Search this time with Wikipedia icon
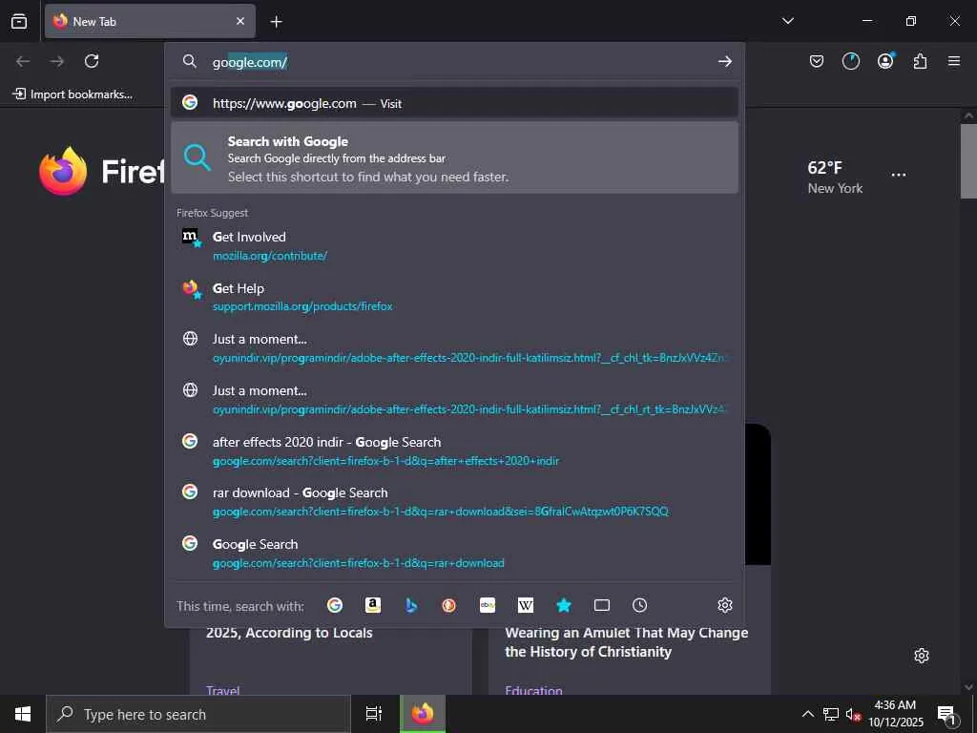Screen dimensions: 977x733 (526, 605)
